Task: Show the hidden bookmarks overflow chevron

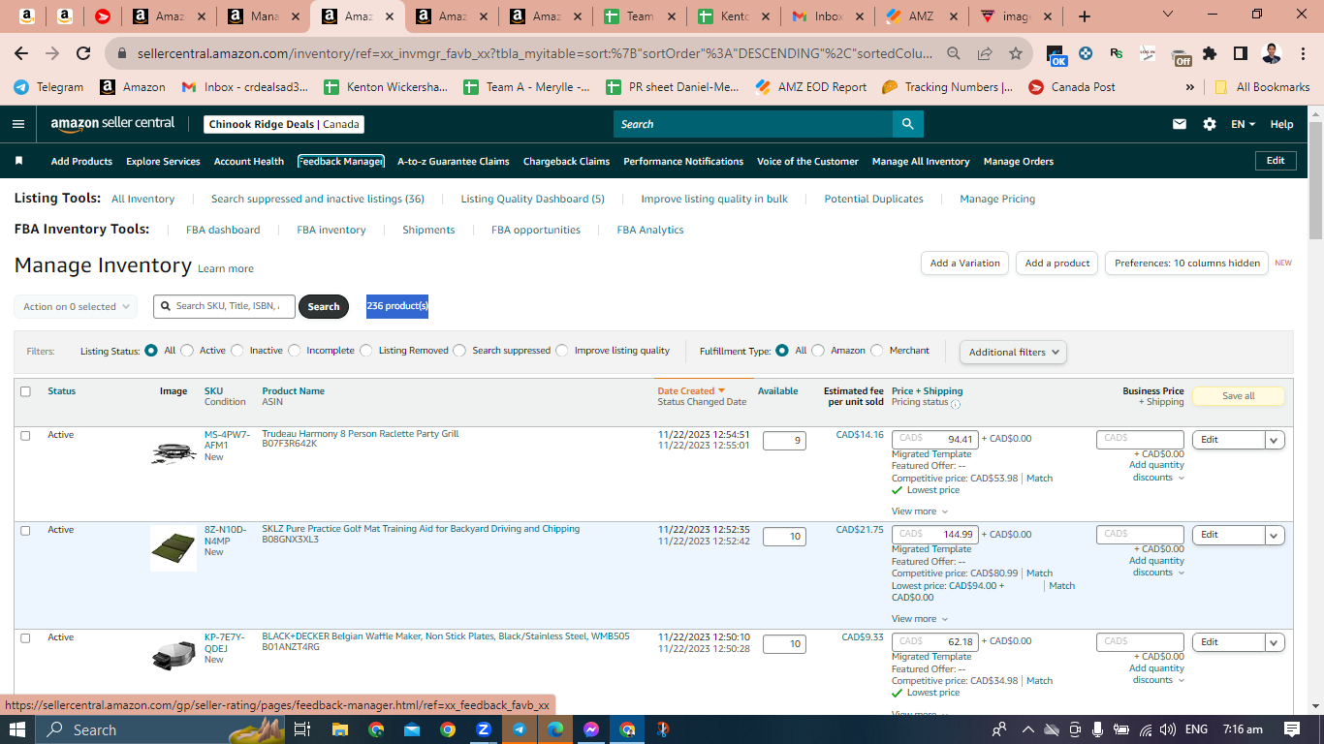Action: [1189, 87]
